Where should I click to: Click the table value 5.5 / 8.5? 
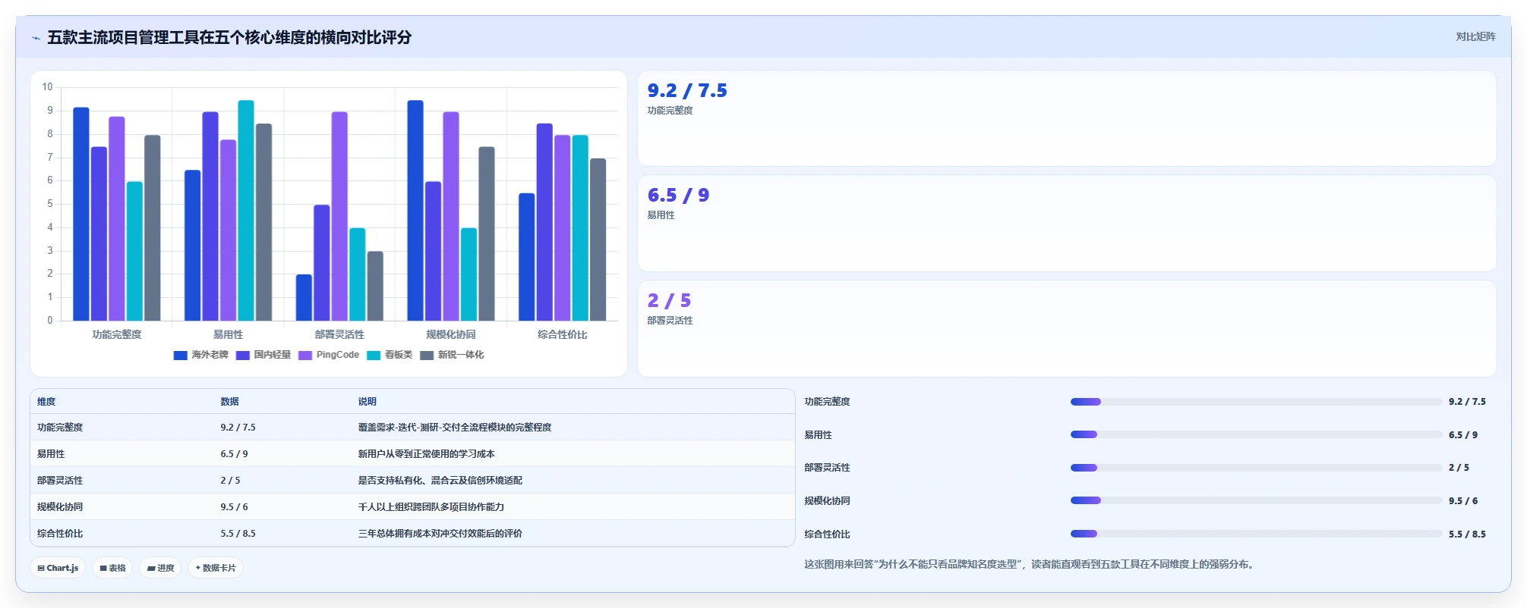(238, 534)
